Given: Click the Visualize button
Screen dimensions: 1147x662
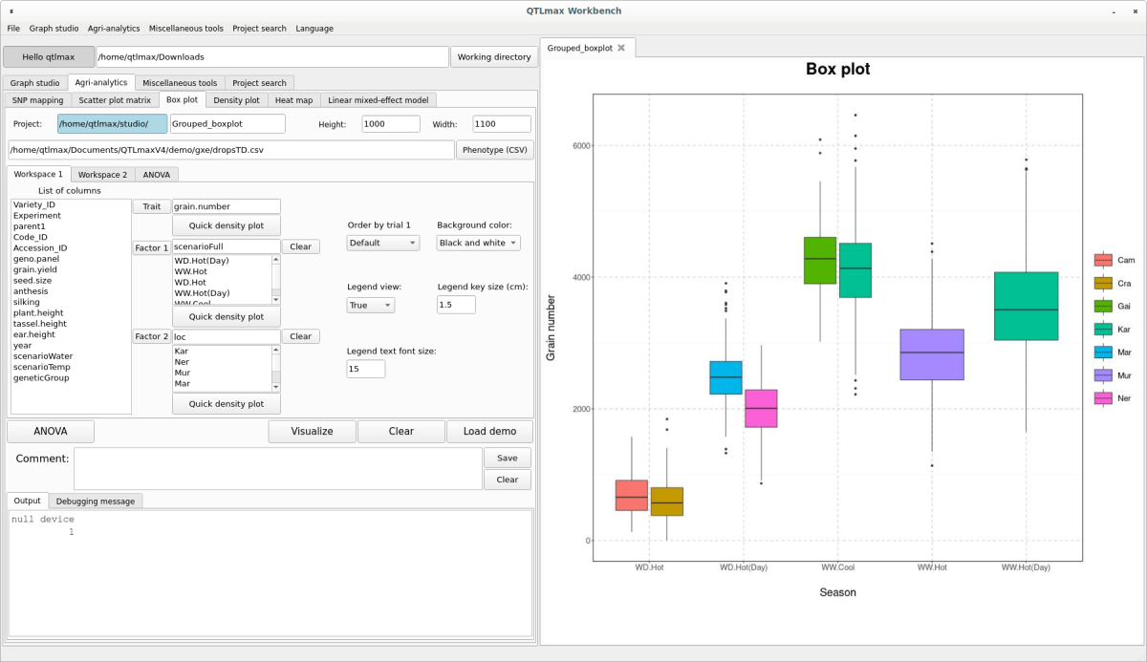Looking at the screenshot, I should tap(312, 431).
